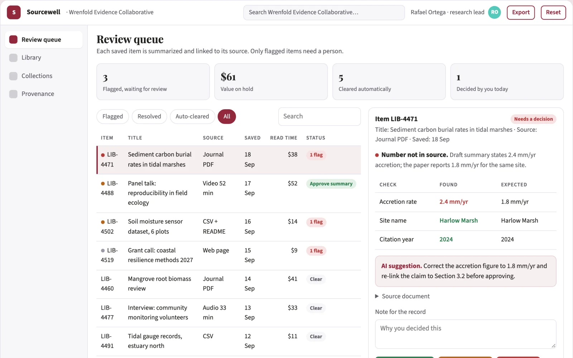Expand the Source document disclosure
The height and width of the screenshot is (358, 573).
tap(402, 296)
